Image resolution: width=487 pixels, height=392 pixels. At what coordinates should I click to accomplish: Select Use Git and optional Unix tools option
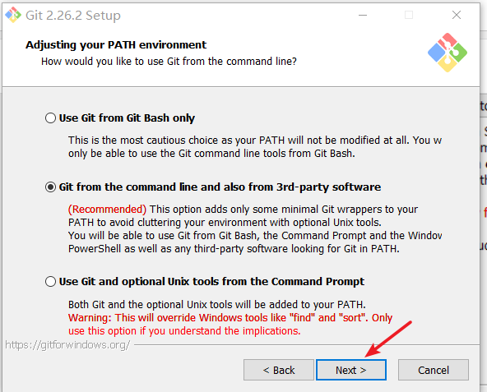[x=50, y=282]
